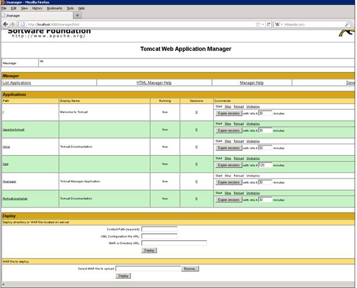This screenshot has height=288, width=357.
Task: Click the idle minutes field showing 120
Action: [x=264, y=165]
